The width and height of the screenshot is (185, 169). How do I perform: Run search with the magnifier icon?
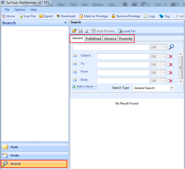171,47
